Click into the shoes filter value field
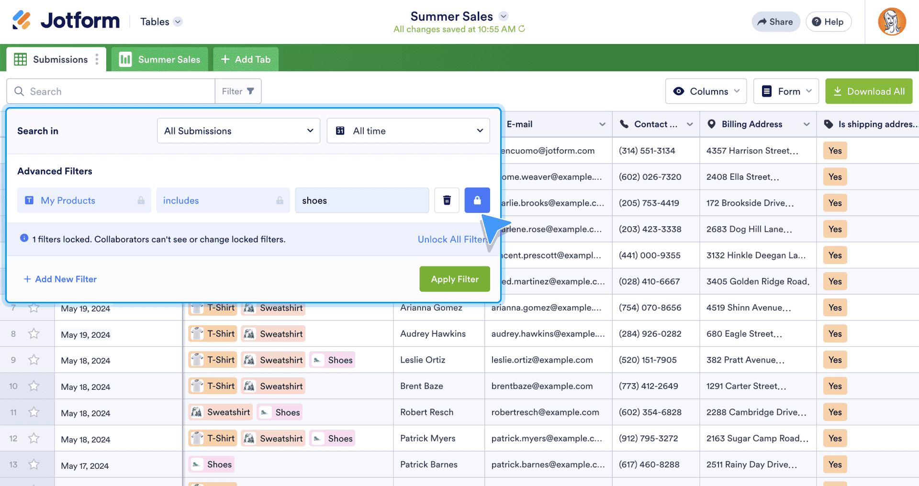 (361, 200)
